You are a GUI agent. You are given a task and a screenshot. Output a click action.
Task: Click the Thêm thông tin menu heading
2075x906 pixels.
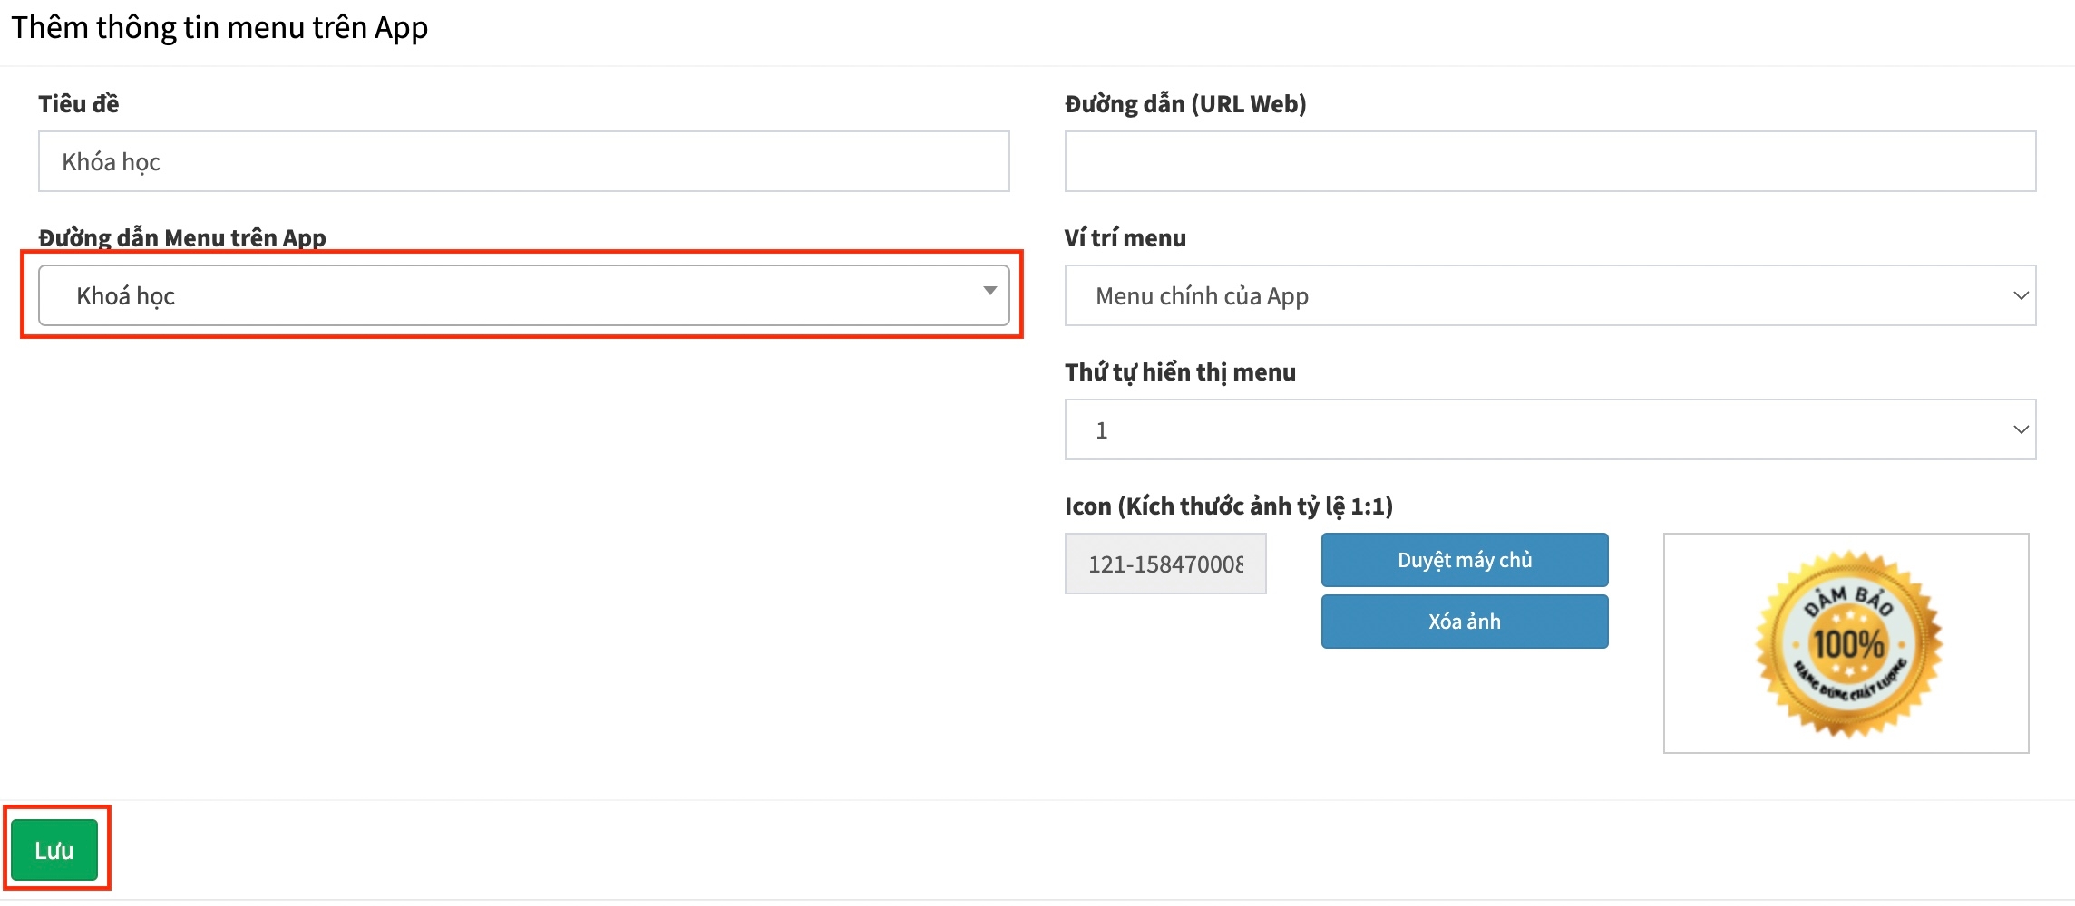pyautogui.click(x=219, y=28)
